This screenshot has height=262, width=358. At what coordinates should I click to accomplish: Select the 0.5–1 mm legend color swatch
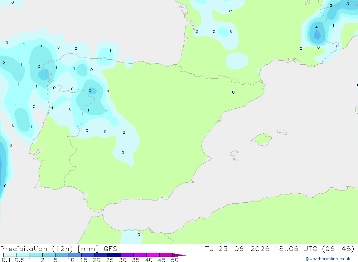point(23,255)
